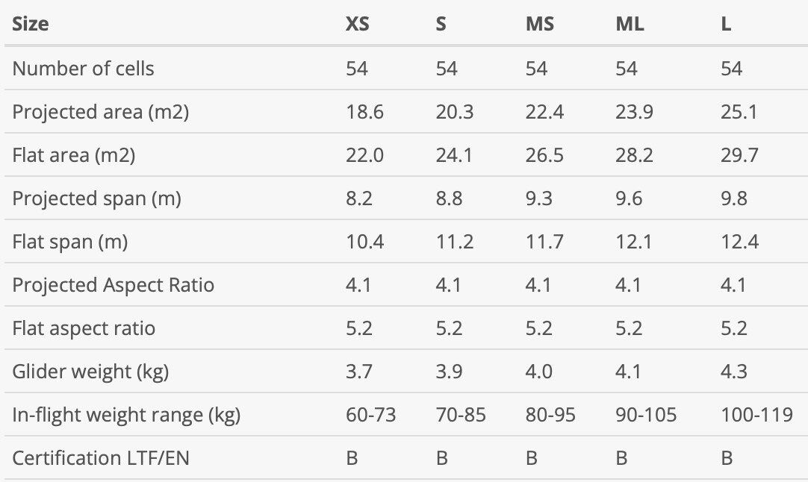The height and width of the screenshot is (482, 808).
Task: Select Projected area value 23.9
Action: pos(634,112)
